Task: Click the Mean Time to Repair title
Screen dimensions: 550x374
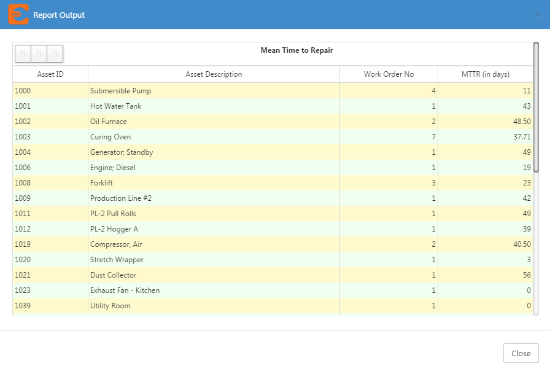Action: click(296, 50)
